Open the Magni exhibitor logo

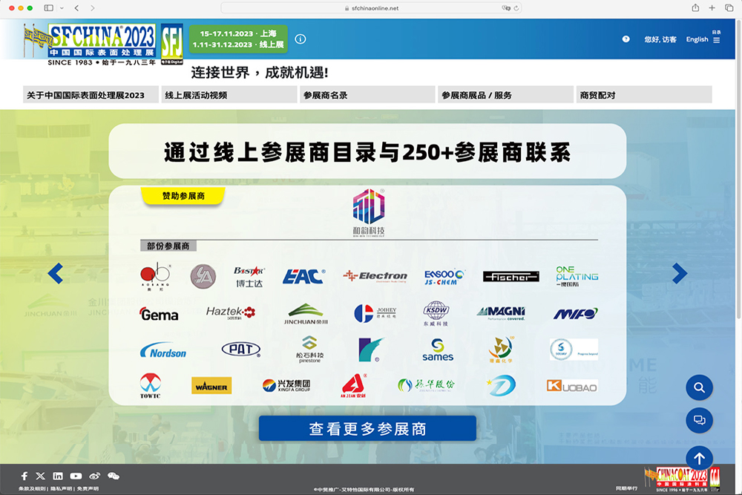(501, 313)
